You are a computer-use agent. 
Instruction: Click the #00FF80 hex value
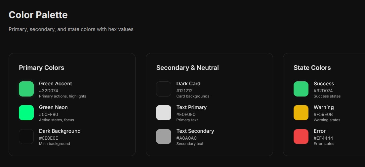[x=49, y=114]
